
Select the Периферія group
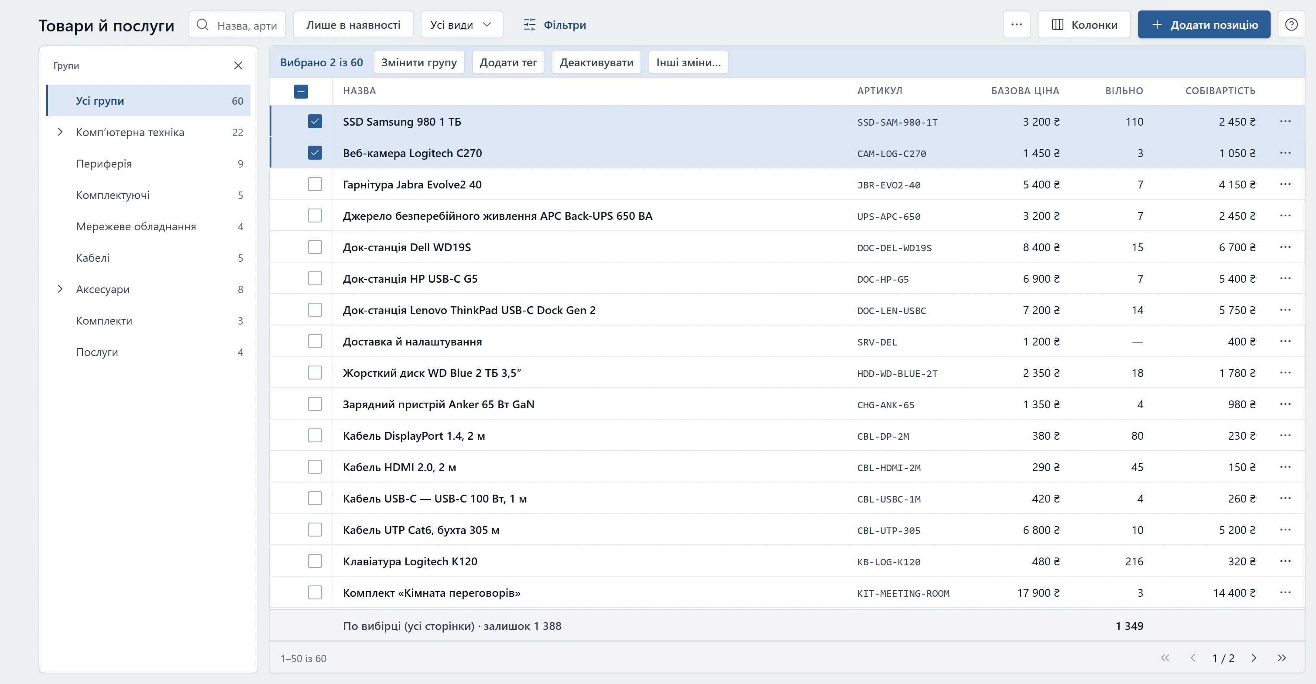click(x=149, y=164)
